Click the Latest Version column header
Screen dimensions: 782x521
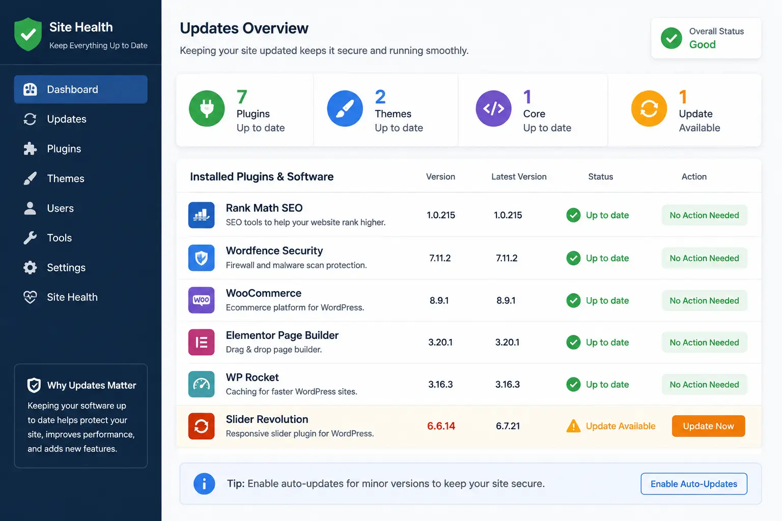point(519,177)
